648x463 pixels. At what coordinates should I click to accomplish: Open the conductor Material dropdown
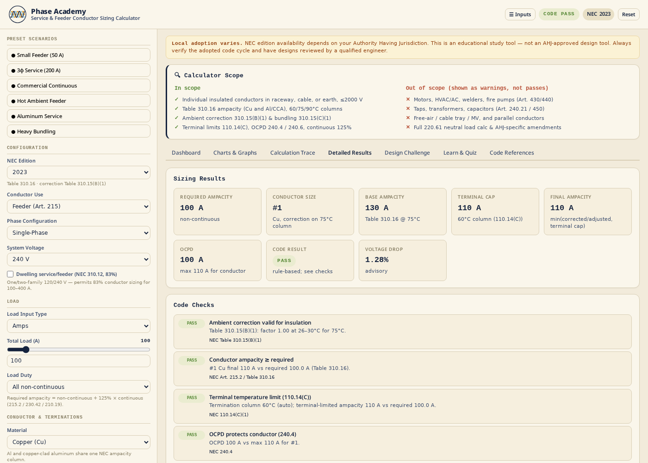pos(79,442)
